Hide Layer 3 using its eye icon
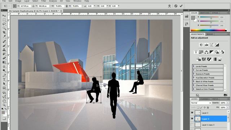 [x=192, y=113]
